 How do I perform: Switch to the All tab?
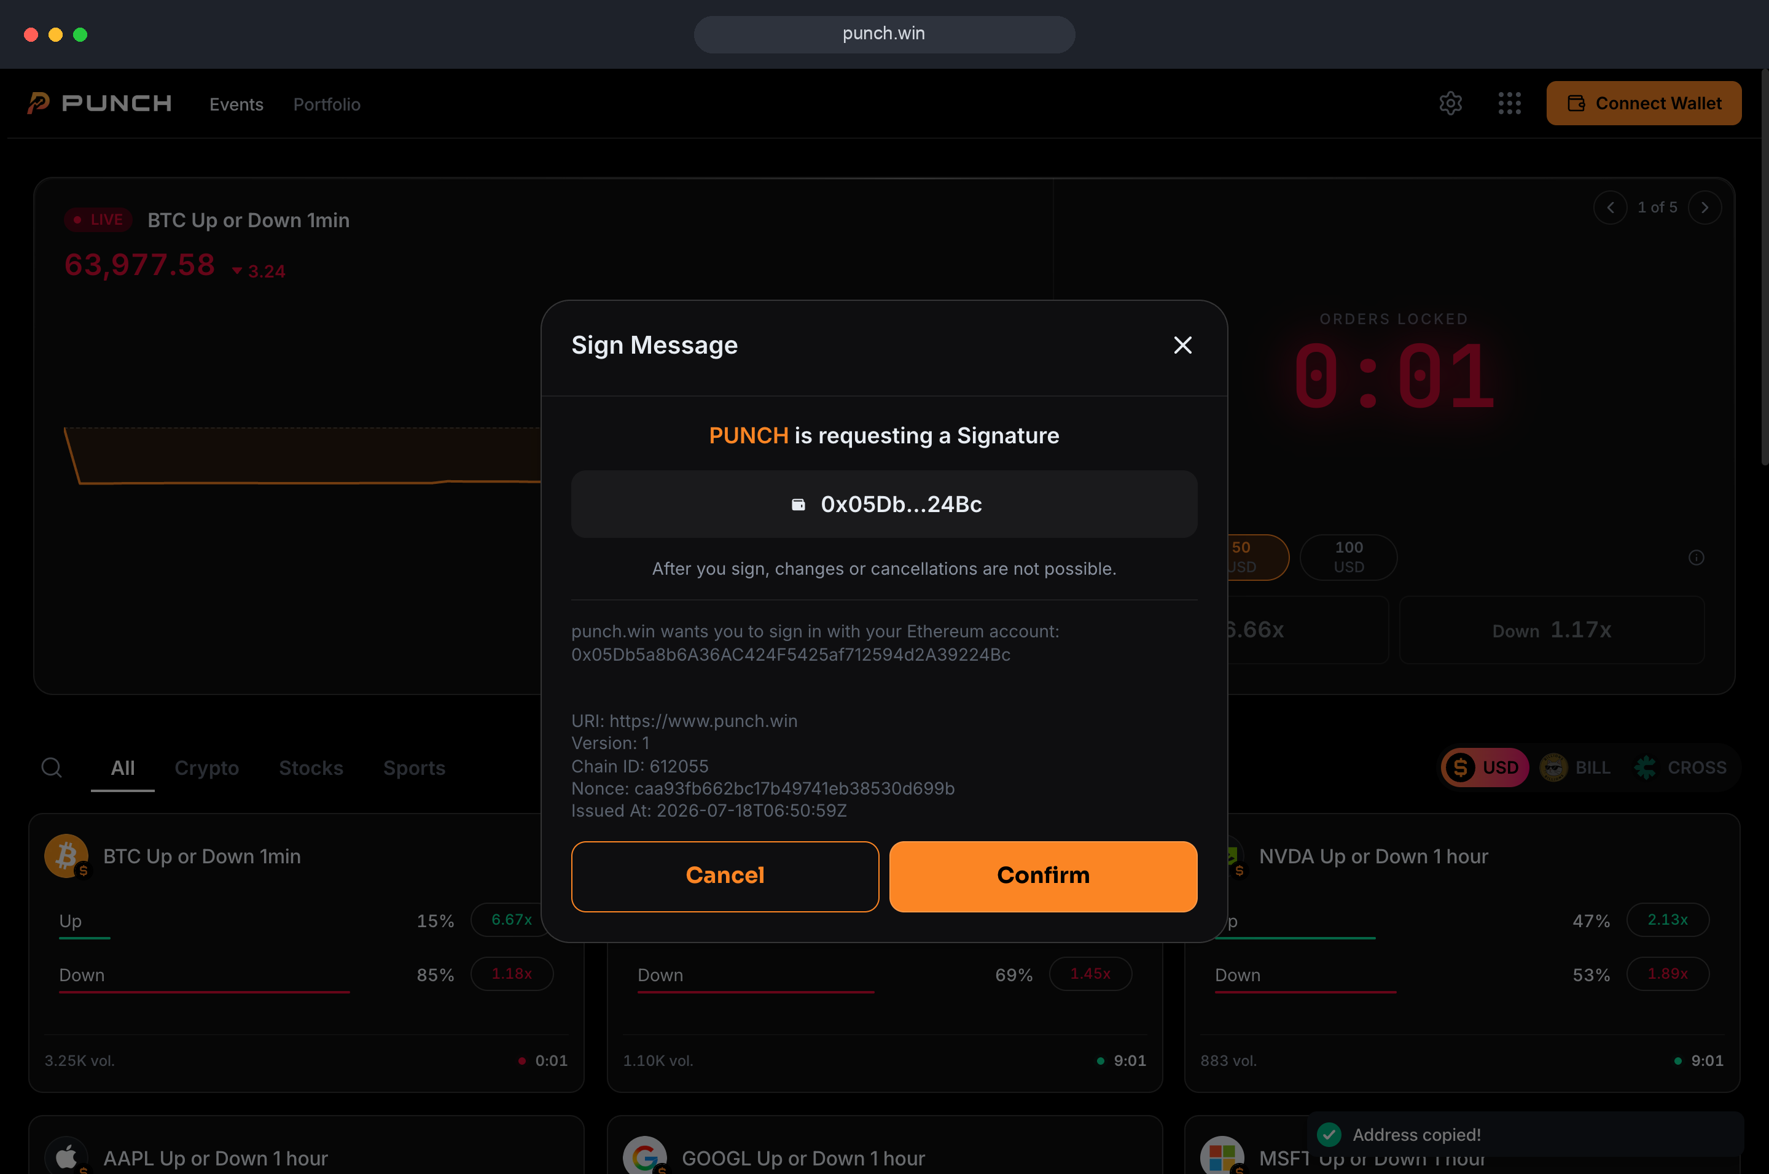coord(123,768)
